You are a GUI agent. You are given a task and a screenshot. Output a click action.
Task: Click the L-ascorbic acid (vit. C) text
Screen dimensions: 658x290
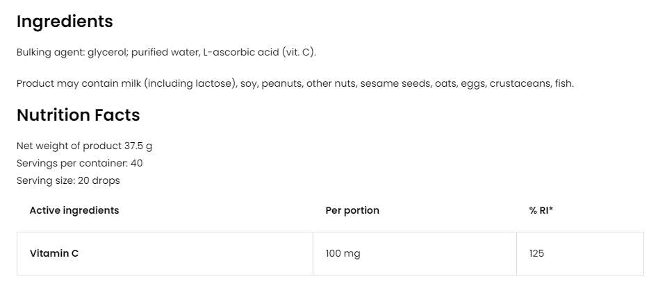point(259,52)
